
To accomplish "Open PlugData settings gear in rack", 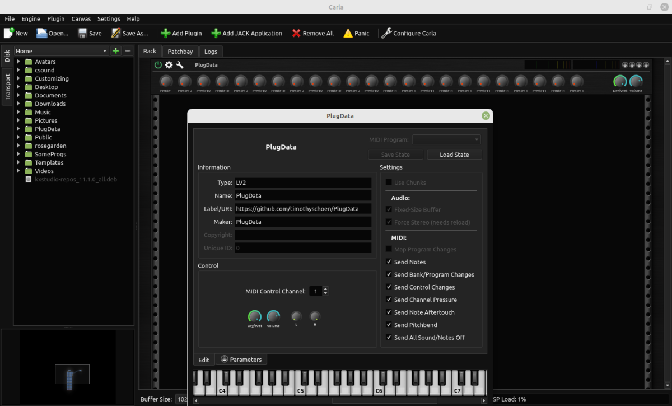I will click(x=169, y=65).
